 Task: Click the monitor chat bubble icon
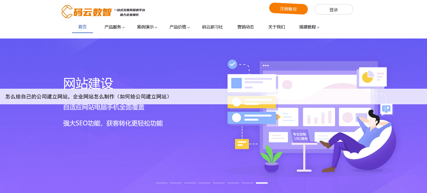point(386,109)
